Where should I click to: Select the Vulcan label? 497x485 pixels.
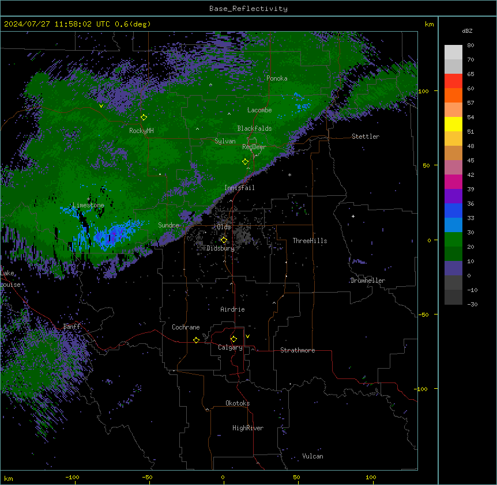[x=312, y=456]
